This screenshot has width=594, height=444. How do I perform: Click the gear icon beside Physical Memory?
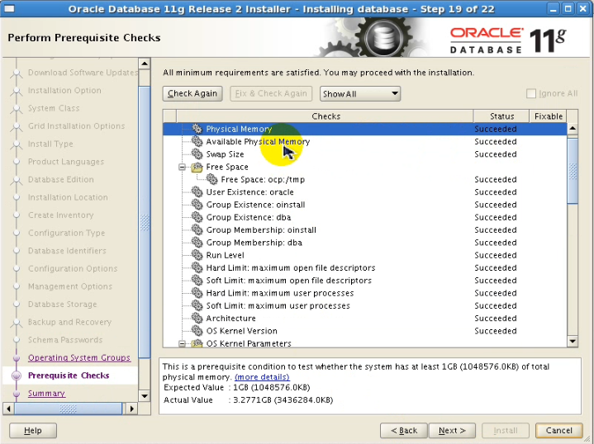coord(197,129)
